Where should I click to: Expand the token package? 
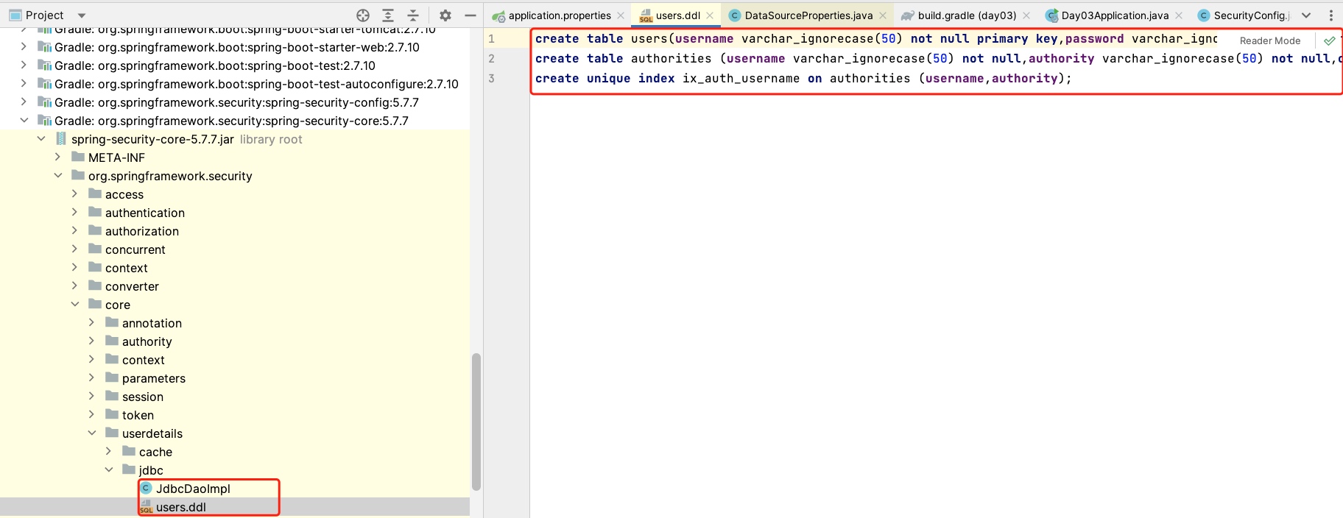click(x=91, y=414)
